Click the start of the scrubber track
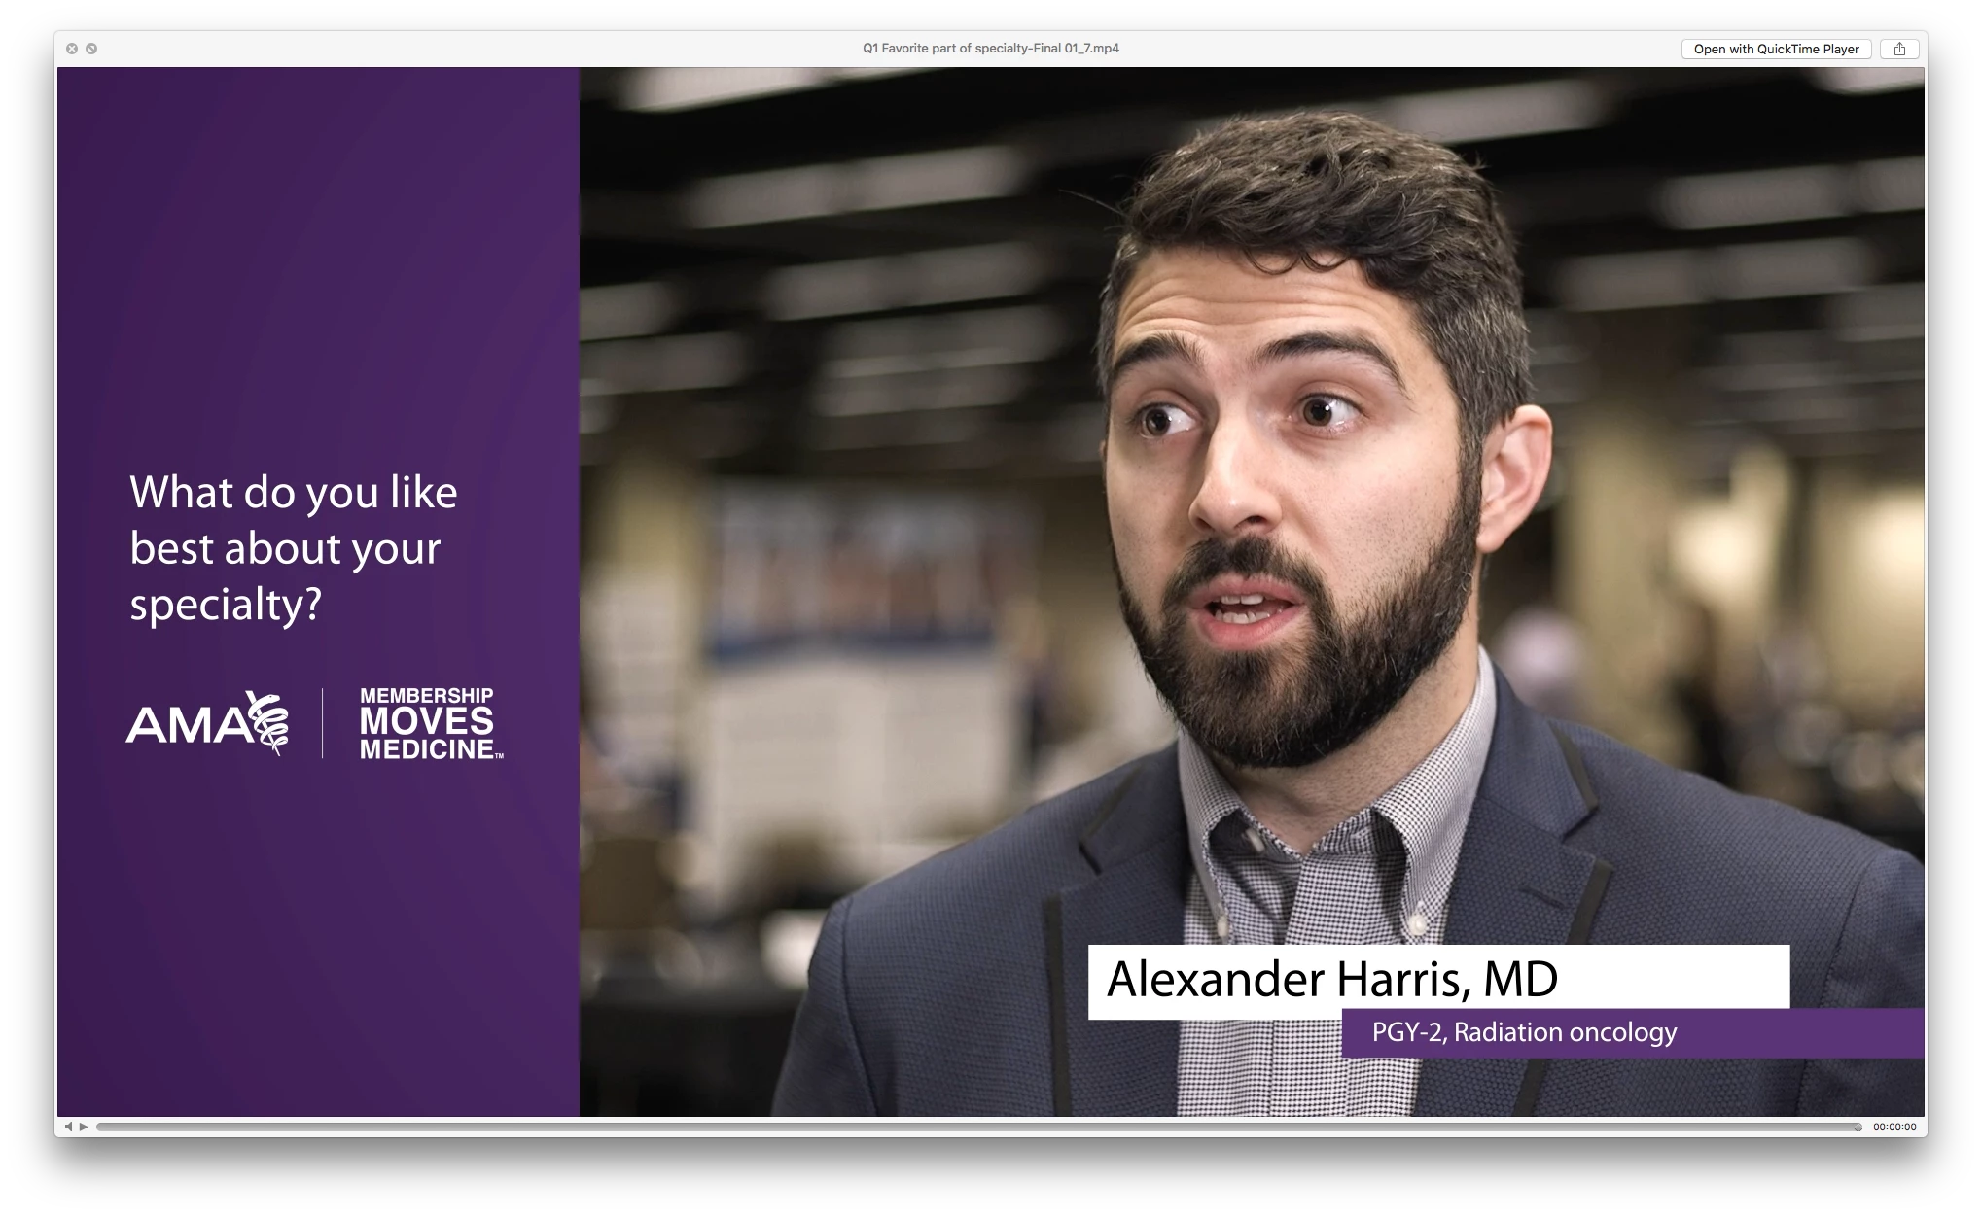The image size is (1982, 1215). 103,1127
